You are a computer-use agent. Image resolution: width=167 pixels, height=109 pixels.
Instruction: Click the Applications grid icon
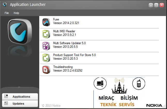pos(6,96)
